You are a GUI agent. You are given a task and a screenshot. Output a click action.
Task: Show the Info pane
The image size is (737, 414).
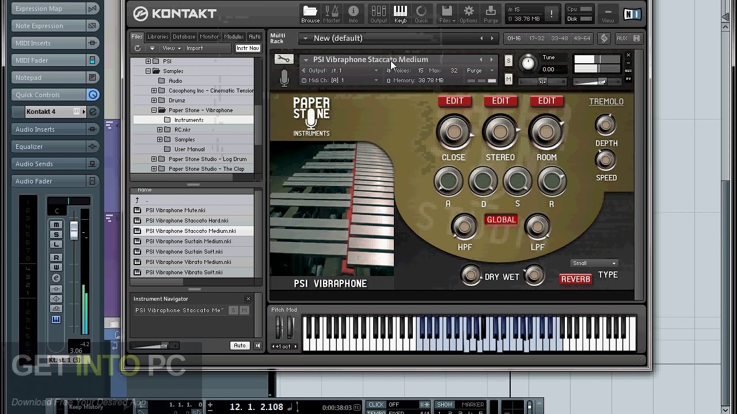pyautogui.click(x=354, y=14)
